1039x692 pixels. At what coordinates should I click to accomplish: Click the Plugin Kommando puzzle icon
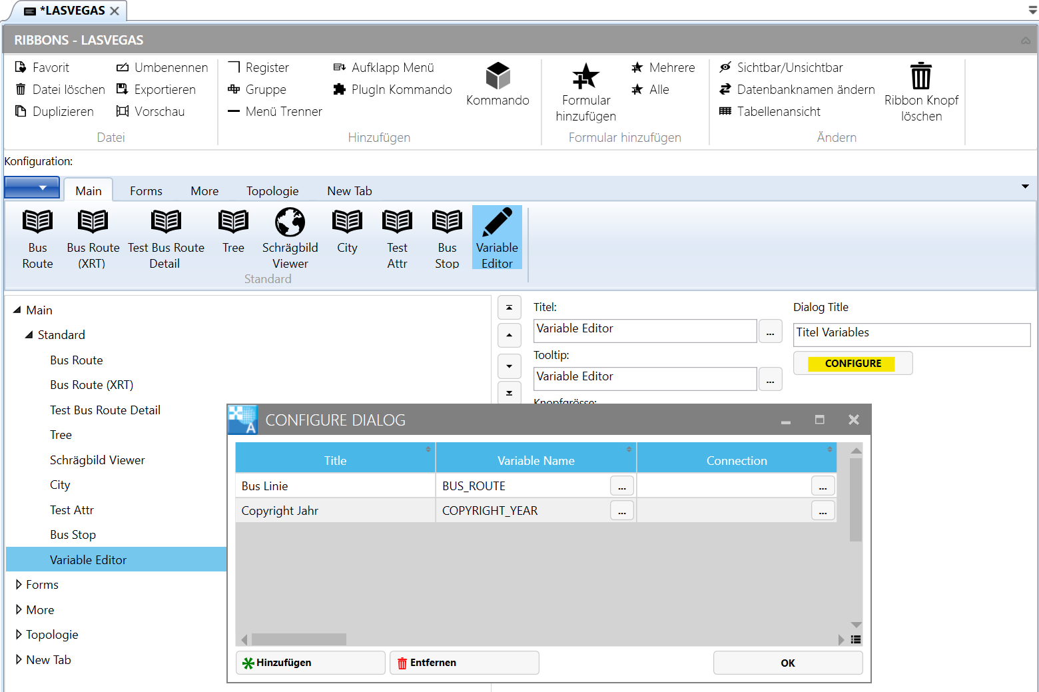point(340,89)
